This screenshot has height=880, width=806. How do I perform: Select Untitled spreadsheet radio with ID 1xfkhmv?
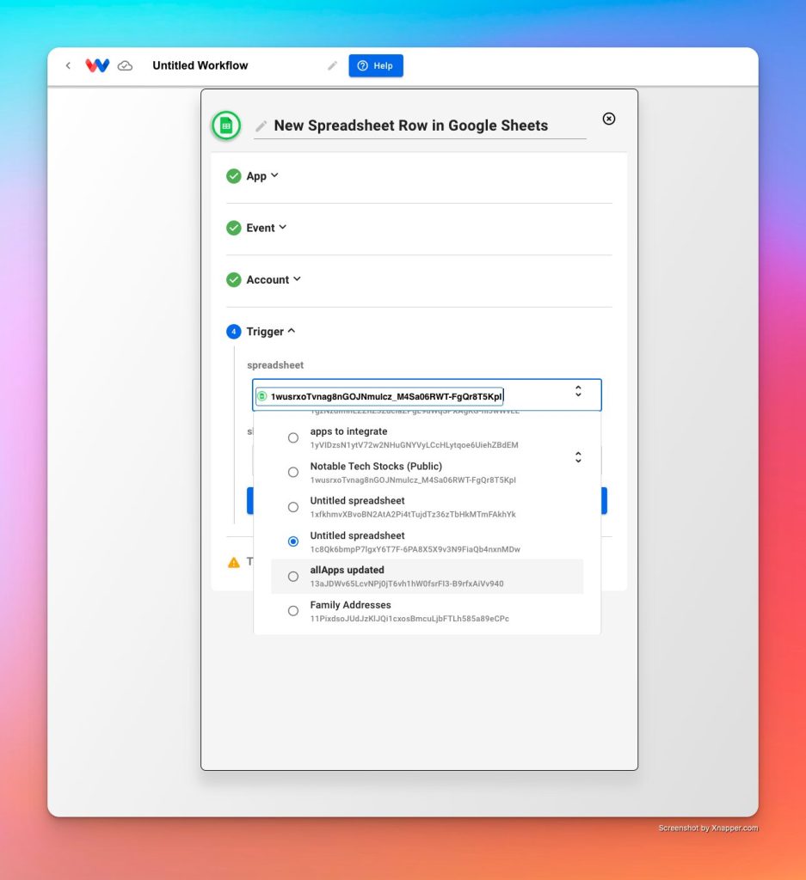tap(293, 507)
